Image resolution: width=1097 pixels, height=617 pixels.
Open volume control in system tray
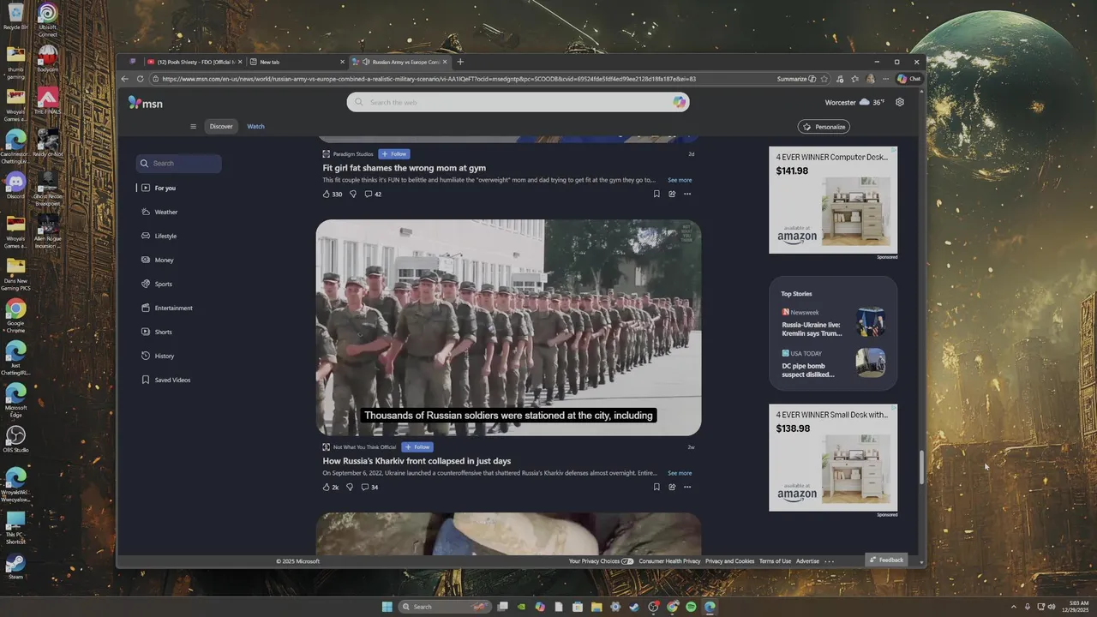coord(1053,607)
